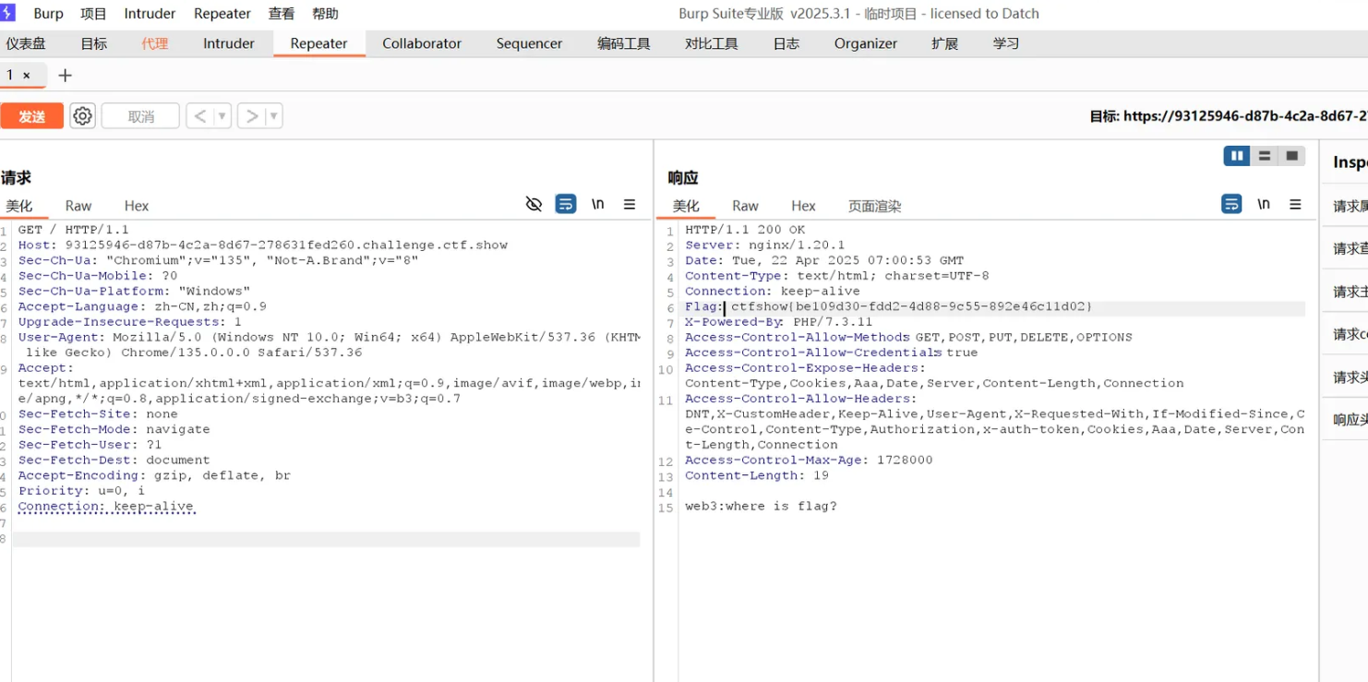This screenshot has width=1368, height=682.
Task: Click 'Content-Length: 19' response line
Action: pyautogui.click(x=757, y=476)
